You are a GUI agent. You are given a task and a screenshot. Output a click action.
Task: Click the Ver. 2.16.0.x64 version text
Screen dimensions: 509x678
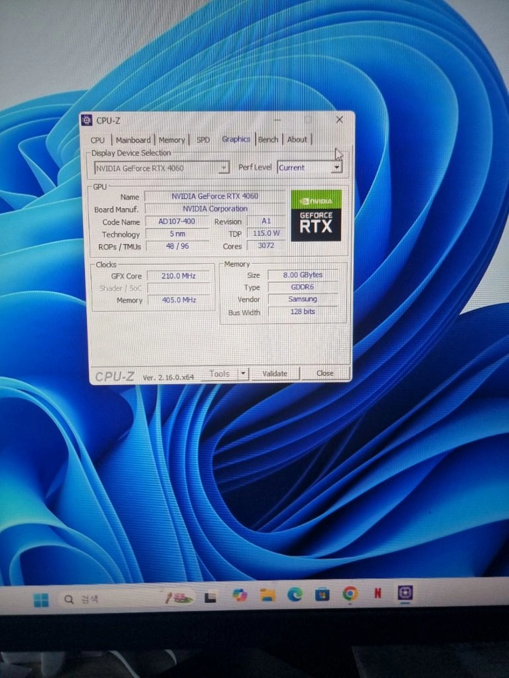pyautogui.click(x=168, y=377)
